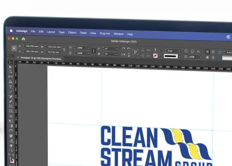The height and width of the screenshot is (166, 232).
Task: Select the Note tool
Action: pos(11,136)
